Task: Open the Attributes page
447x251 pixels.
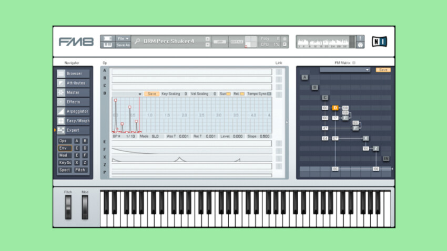Action: [73, 83]
